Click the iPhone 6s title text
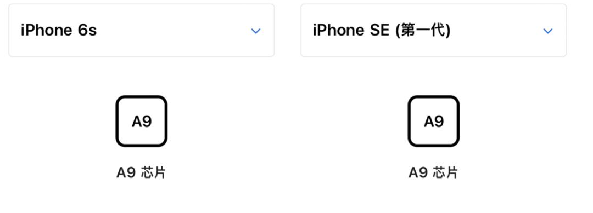The image size is (593, 213). (x=59, y=31)
